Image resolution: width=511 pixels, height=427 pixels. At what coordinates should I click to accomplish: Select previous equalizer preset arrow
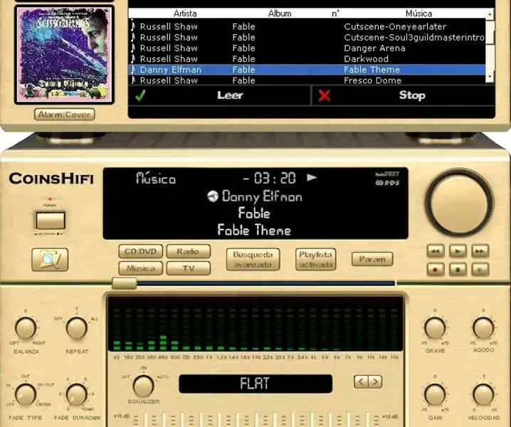click(361, 381)
